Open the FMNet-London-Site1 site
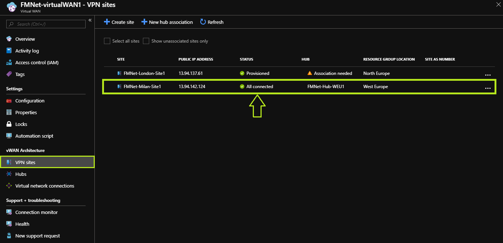Screen dimensions: 503x243 [x=144, y=73]
